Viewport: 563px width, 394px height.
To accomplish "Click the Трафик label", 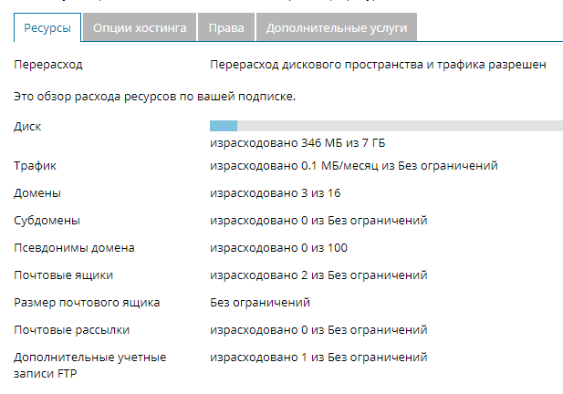I will pyautogui.click(x=36, y=166).
